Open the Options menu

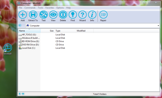coord(60,8)
